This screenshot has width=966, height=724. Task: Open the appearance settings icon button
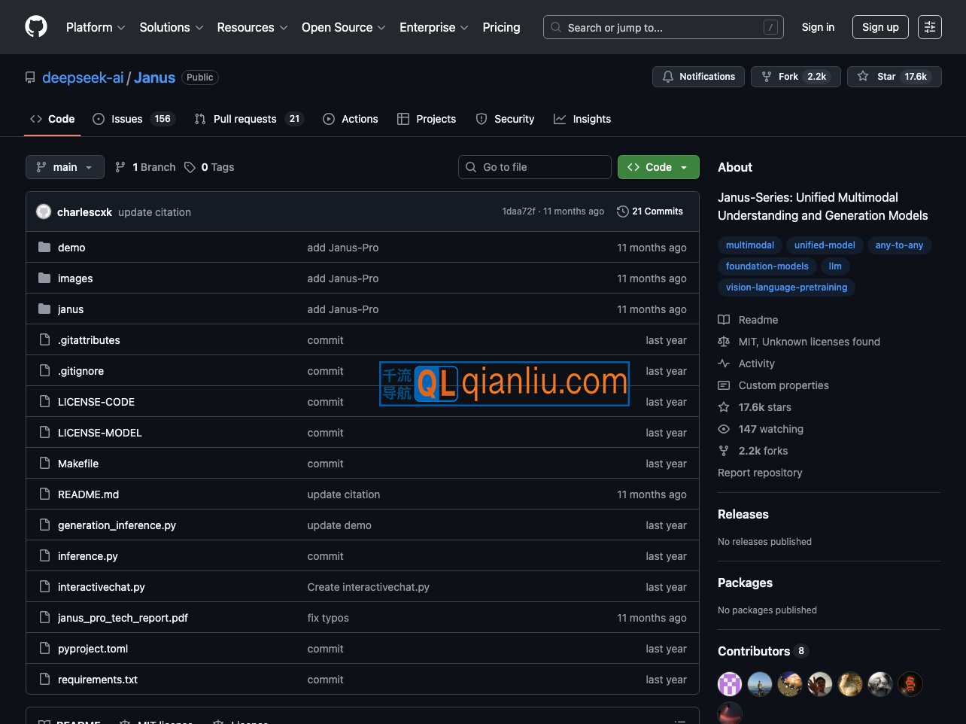tap(929, 27)
